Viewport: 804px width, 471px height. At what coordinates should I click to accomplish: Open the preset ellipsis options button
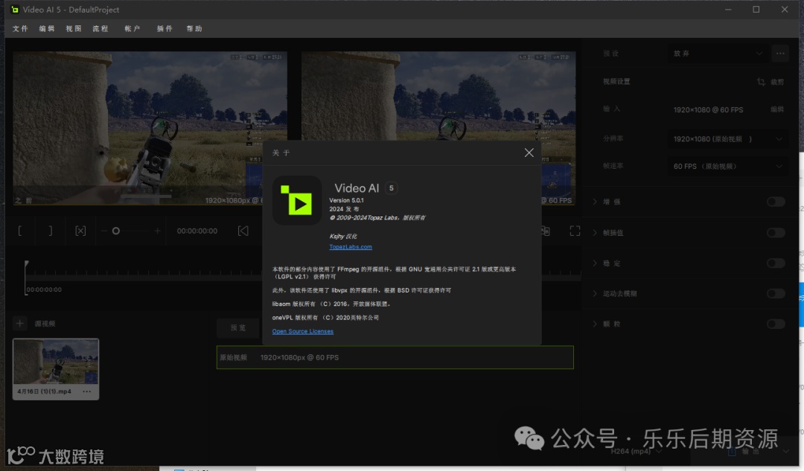[x=780, y=54]
